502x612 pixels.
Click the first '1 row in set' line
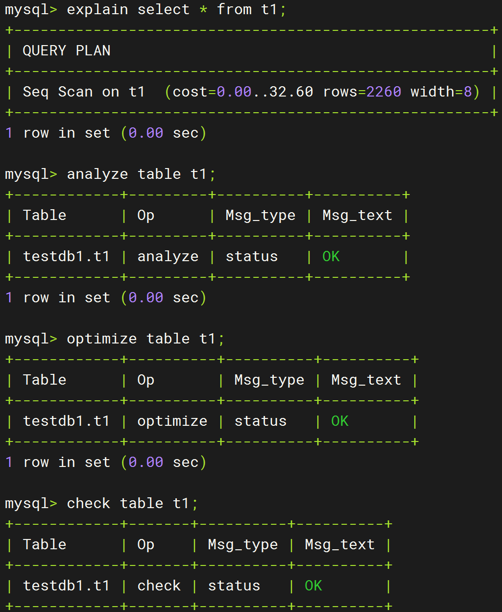pos(106,133)
